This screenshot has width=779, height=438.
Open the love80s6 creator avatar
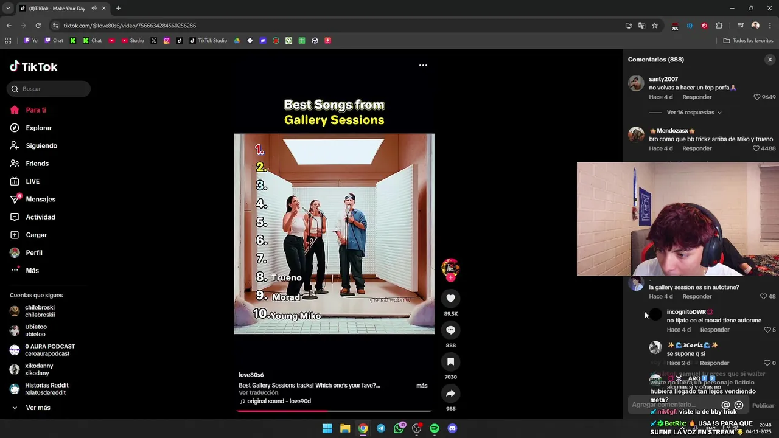[450, 268]
